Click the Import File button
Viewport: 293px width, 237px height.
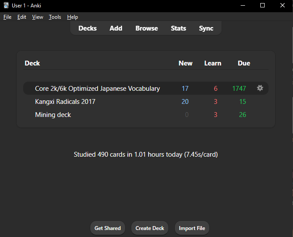coord(192,228)
